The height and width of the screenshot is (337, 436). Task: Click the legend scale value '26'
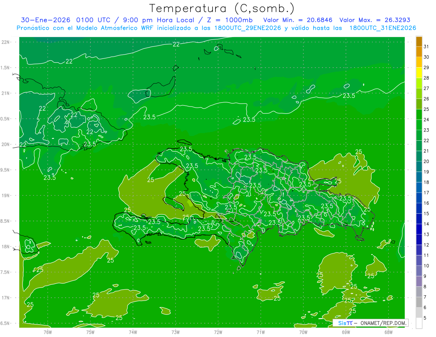pyautogui.click(x=426, y=99)
